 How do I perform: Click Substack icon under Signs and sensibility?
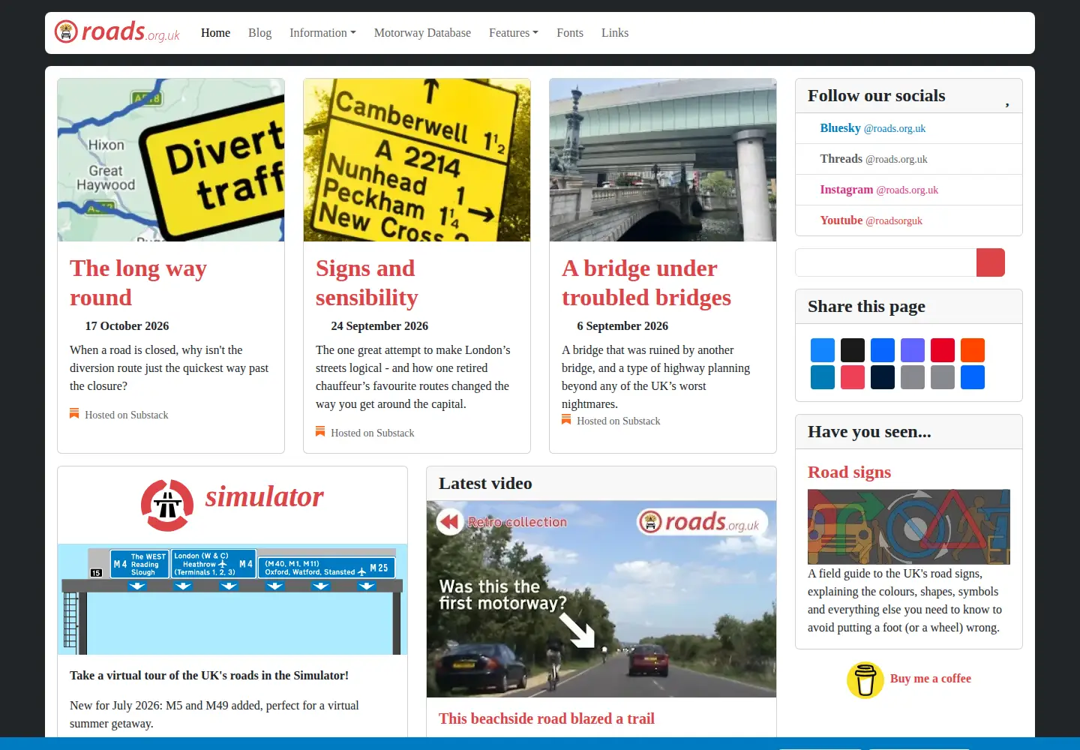[320, 431]
